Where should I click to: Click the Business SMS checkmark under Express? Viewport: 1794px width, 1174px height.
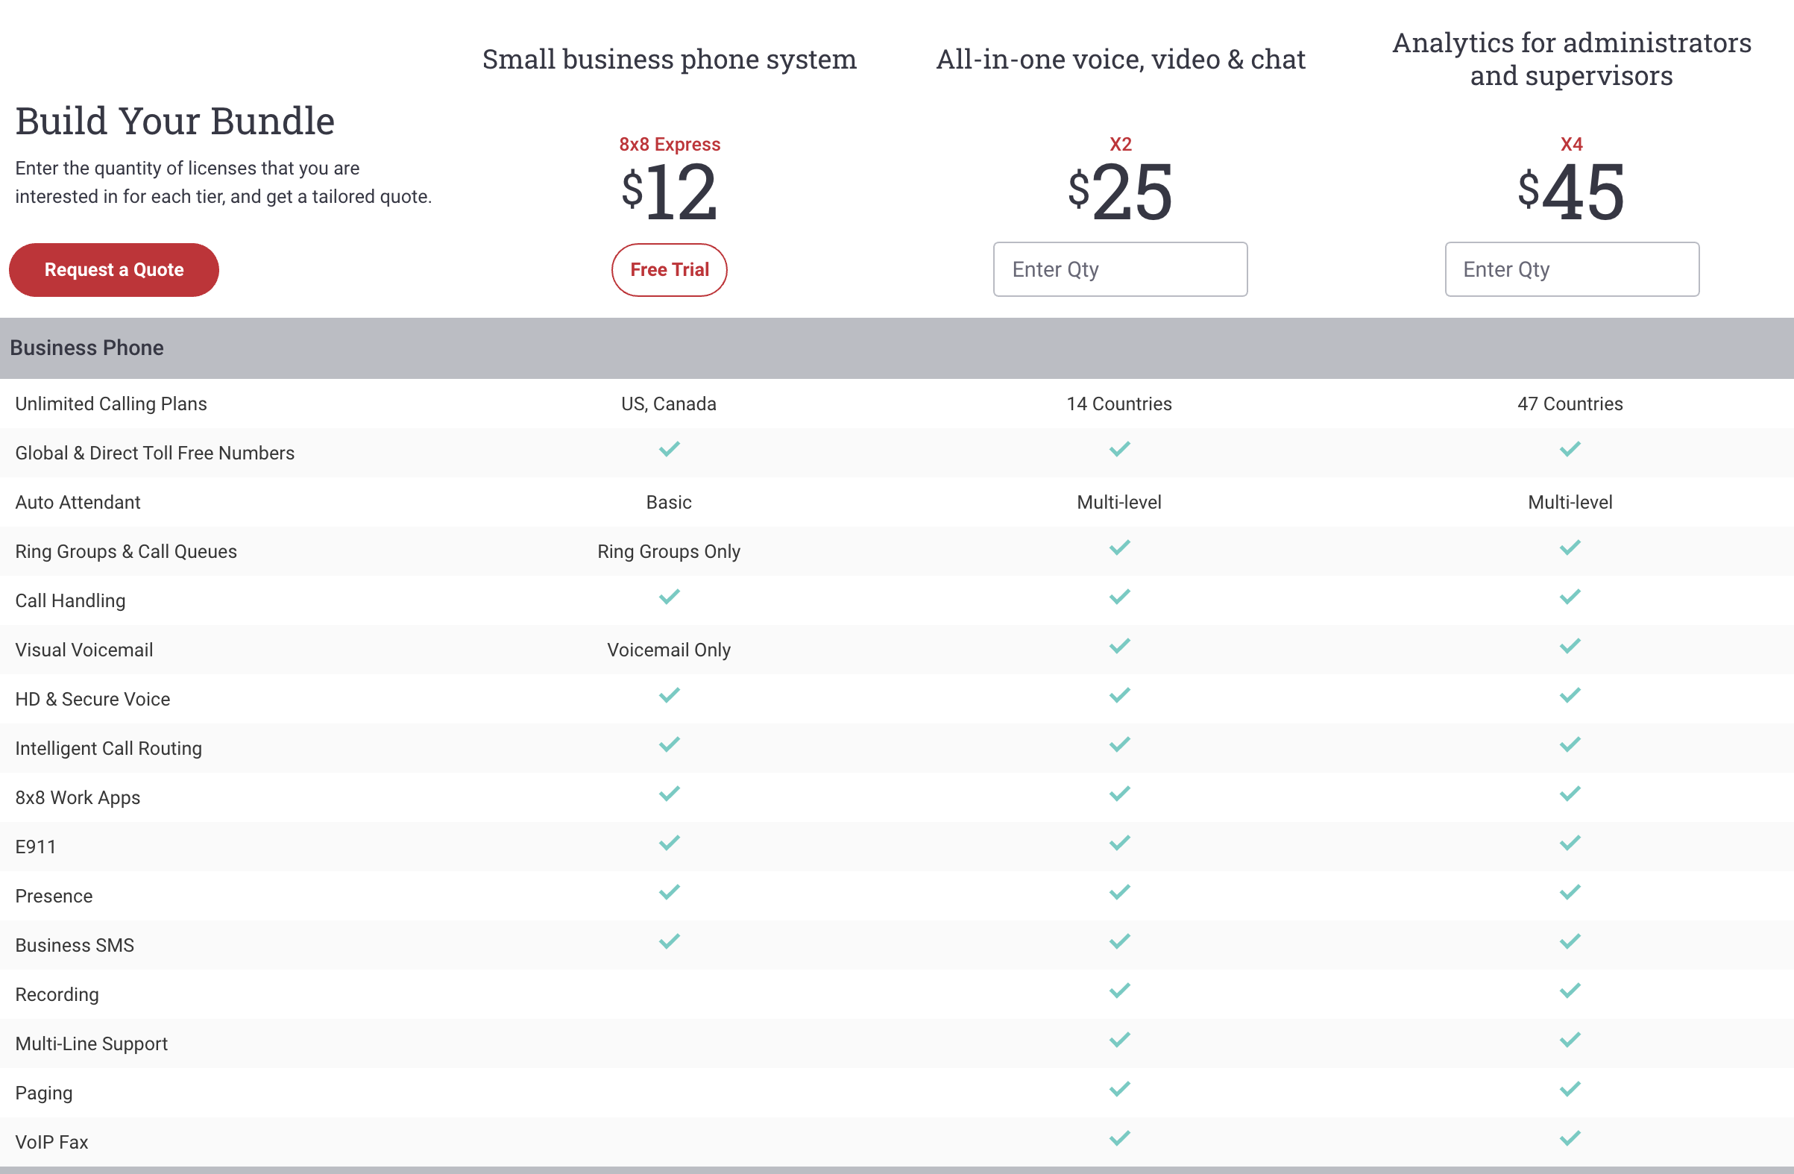click(x=670, y=942)
